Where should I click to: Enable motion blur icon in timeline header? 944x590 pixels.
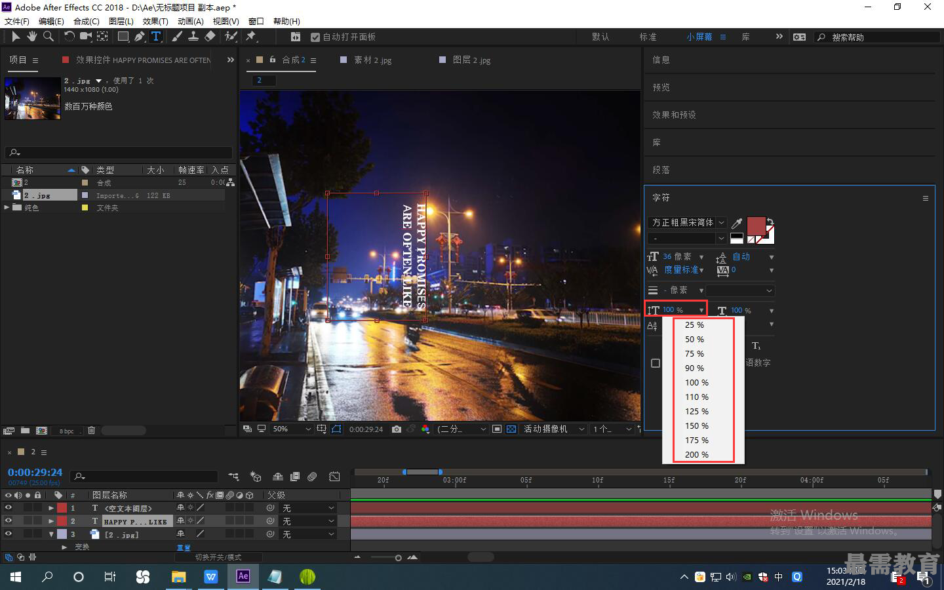(312, 477)
